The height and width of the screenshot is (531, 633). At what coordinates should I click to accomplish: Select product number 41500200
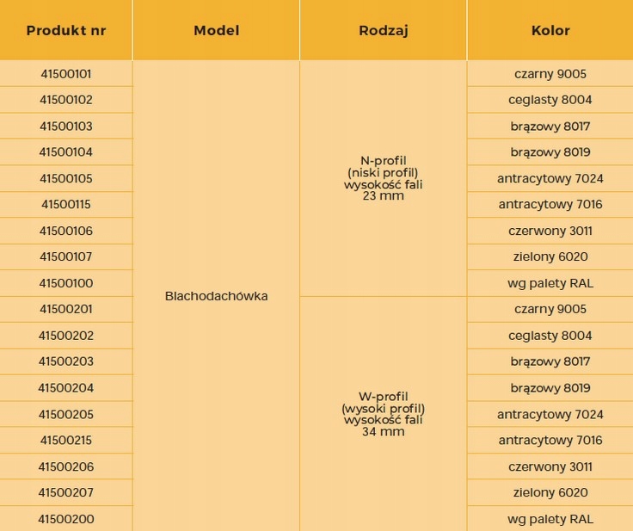(66, 519)
